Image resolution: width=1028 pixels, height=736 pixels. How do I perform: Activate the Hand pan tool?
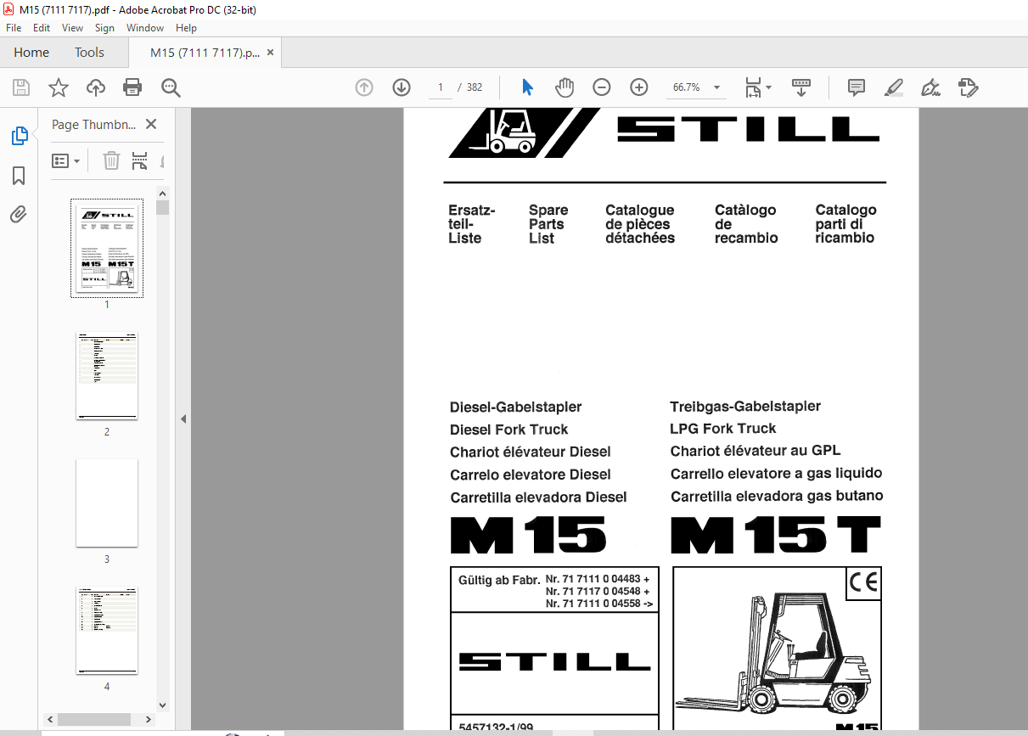[565, 87]
